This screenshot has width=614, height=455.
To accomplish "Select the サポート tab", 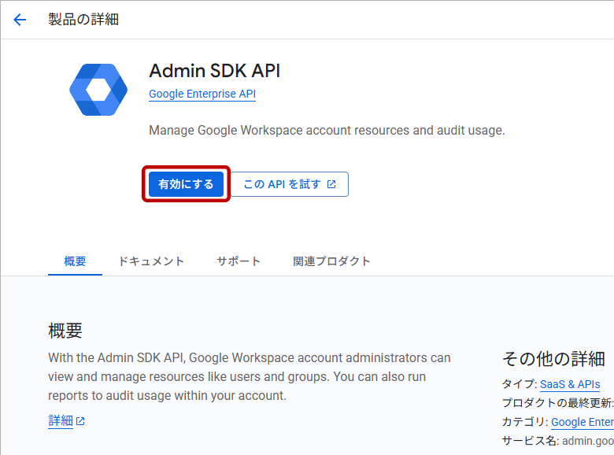I will 239,261.
